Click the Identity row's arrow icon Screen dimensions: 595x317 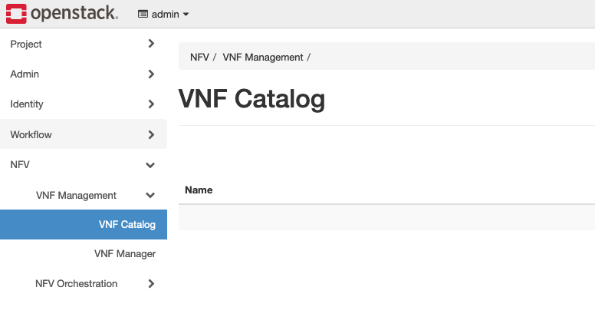pos(151,104)
